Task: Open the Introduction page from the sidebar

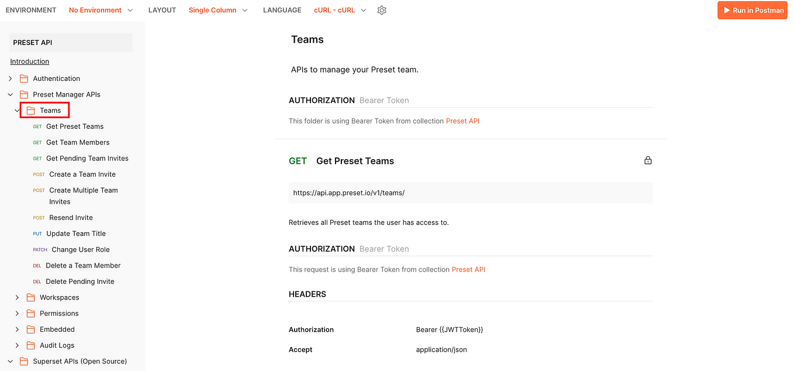Action: 29,61
